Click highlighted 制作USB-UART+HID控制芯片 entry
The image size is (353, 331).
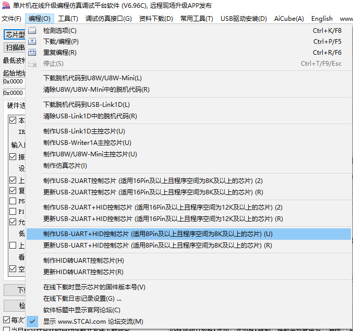(x=189, y=234)
